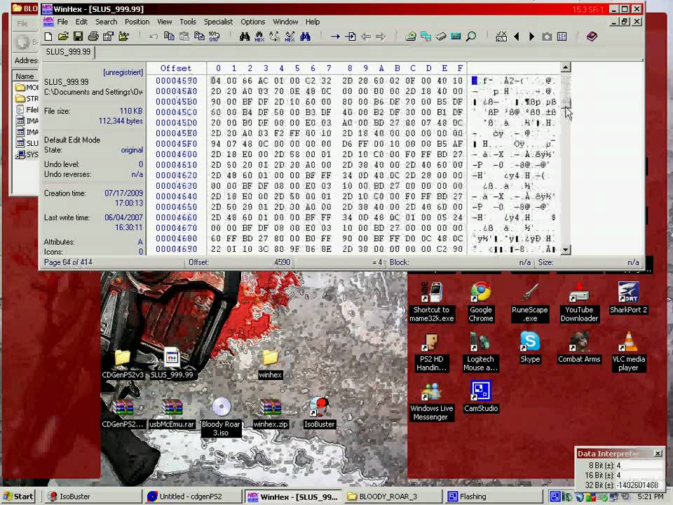Screen dimensions: 673x505
Task: Click the Modify data 101/010 icon
Action: pyautogui.click(x=214, y=36)
